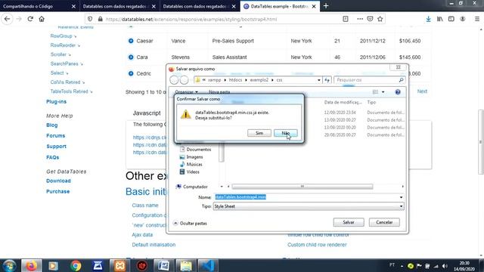Select DataTables example - Bootstrap tab
Image resolution: width=484 pixels, height=272 pixels.
point(280,6)
